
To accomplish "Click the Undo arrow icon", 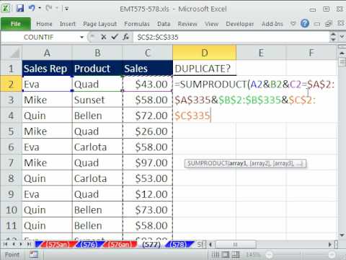I will tap(32, 9).
